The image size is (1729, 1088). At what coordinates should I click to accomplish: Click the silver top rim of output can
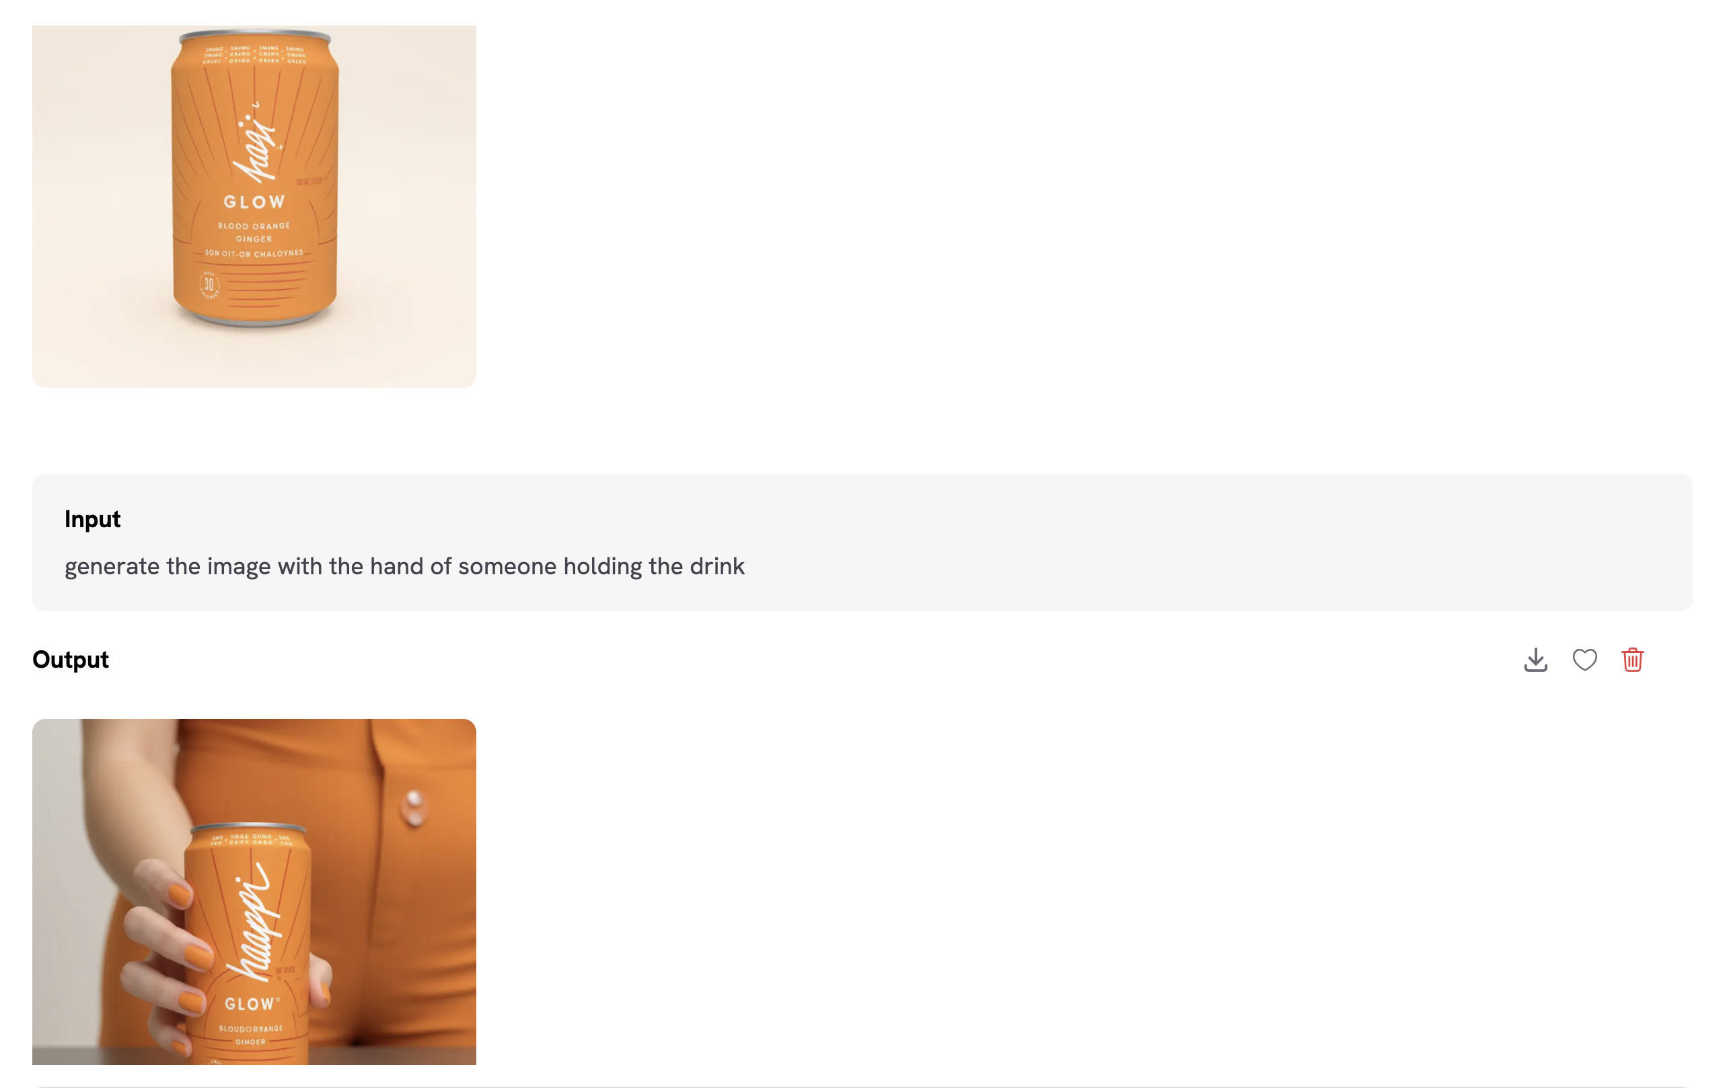[248, 828]
